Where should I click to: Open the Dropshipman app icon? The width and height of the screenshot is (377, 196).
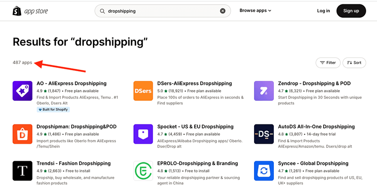tap(22, 134)
